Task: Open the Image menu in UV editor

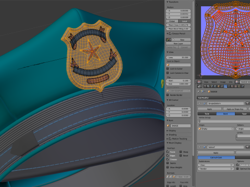Action: (223, 82)
